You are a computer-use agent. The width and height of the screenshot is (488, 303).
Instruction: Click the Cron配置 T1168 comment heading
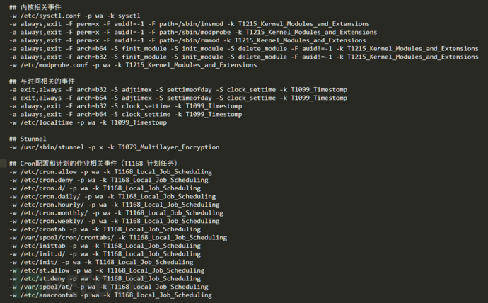click(93, 164)
